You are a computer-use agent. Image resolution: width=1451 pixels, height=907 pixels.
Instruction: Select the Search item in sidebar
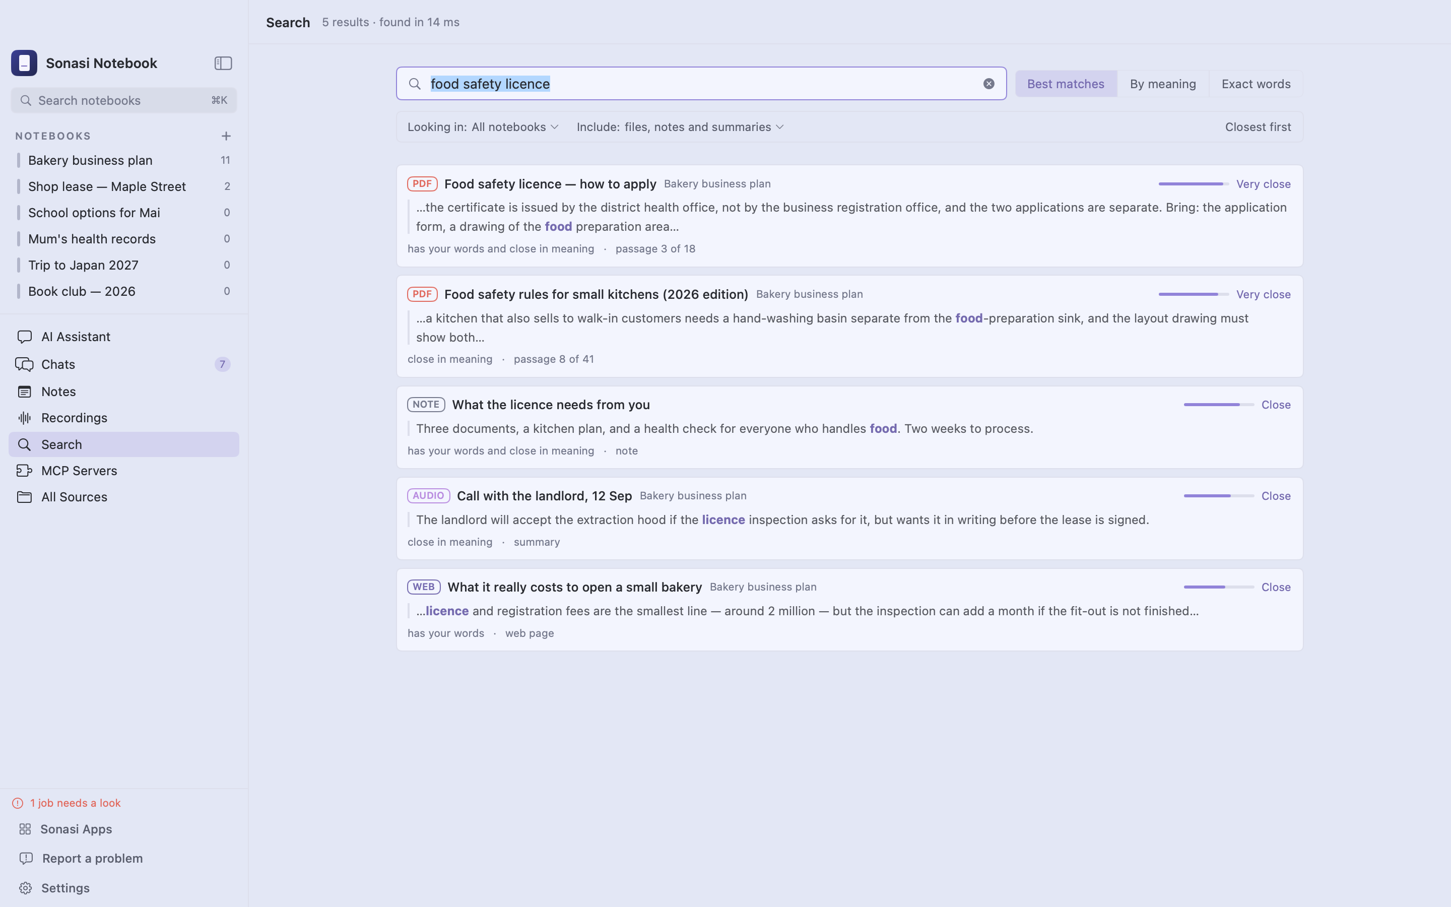[123, 444]
